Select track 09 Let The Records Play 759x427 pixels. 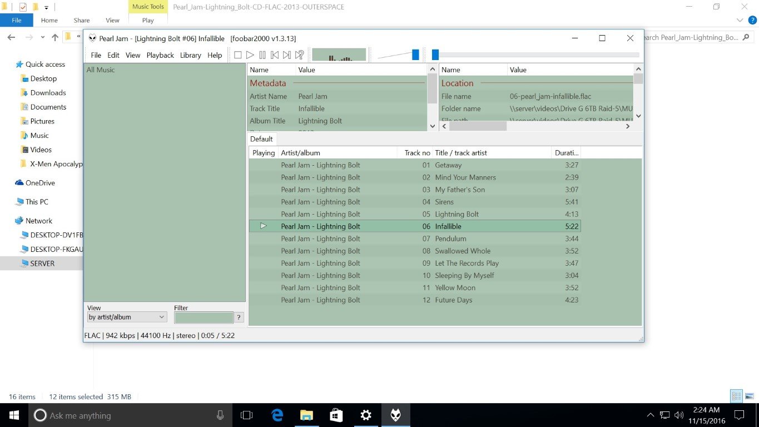[x=415, y=263]
